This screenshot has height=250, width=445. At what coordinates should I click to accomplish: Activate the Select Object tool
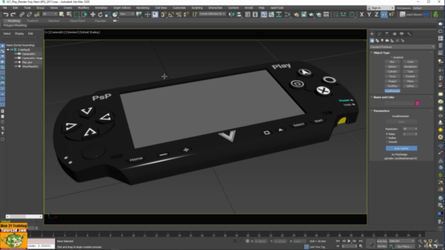[61, 15]
